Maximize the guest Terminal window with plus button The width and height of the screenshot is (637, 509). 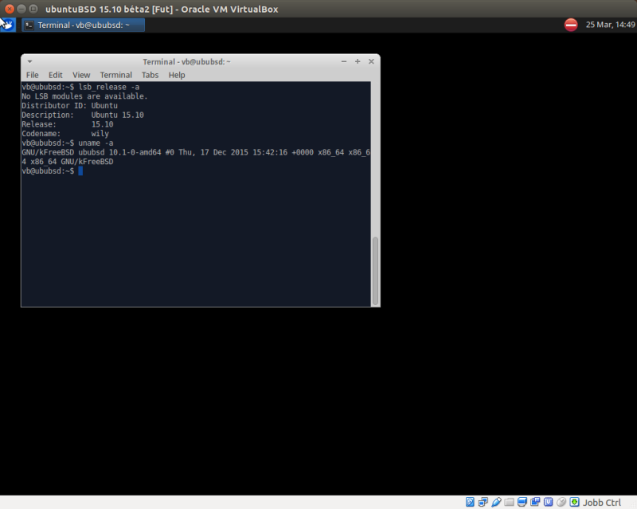point(358,61)
